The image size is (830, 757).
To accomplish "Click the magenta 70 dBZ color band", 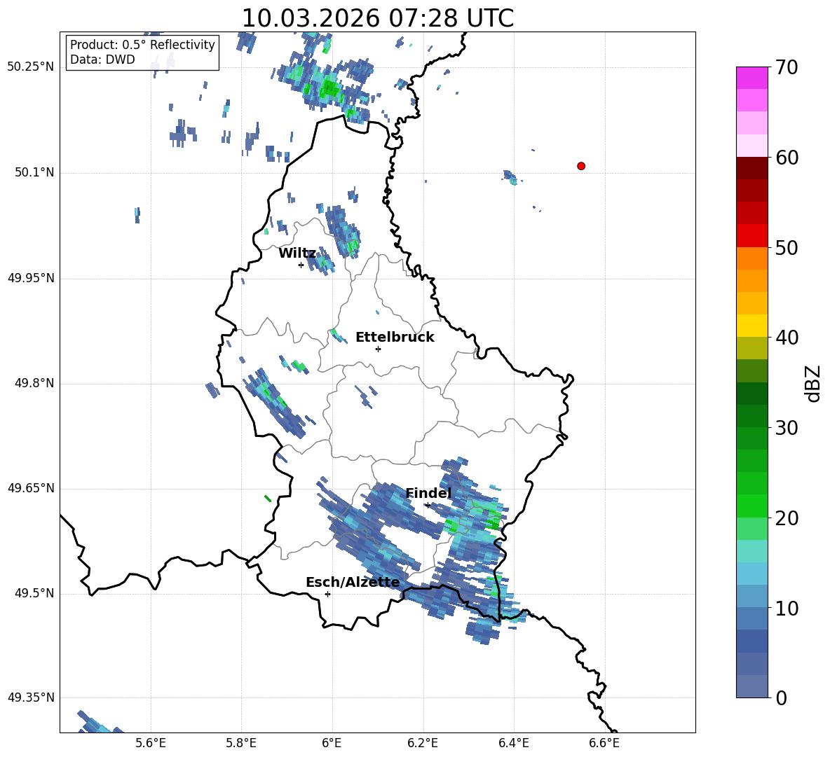I will point(752,78).
